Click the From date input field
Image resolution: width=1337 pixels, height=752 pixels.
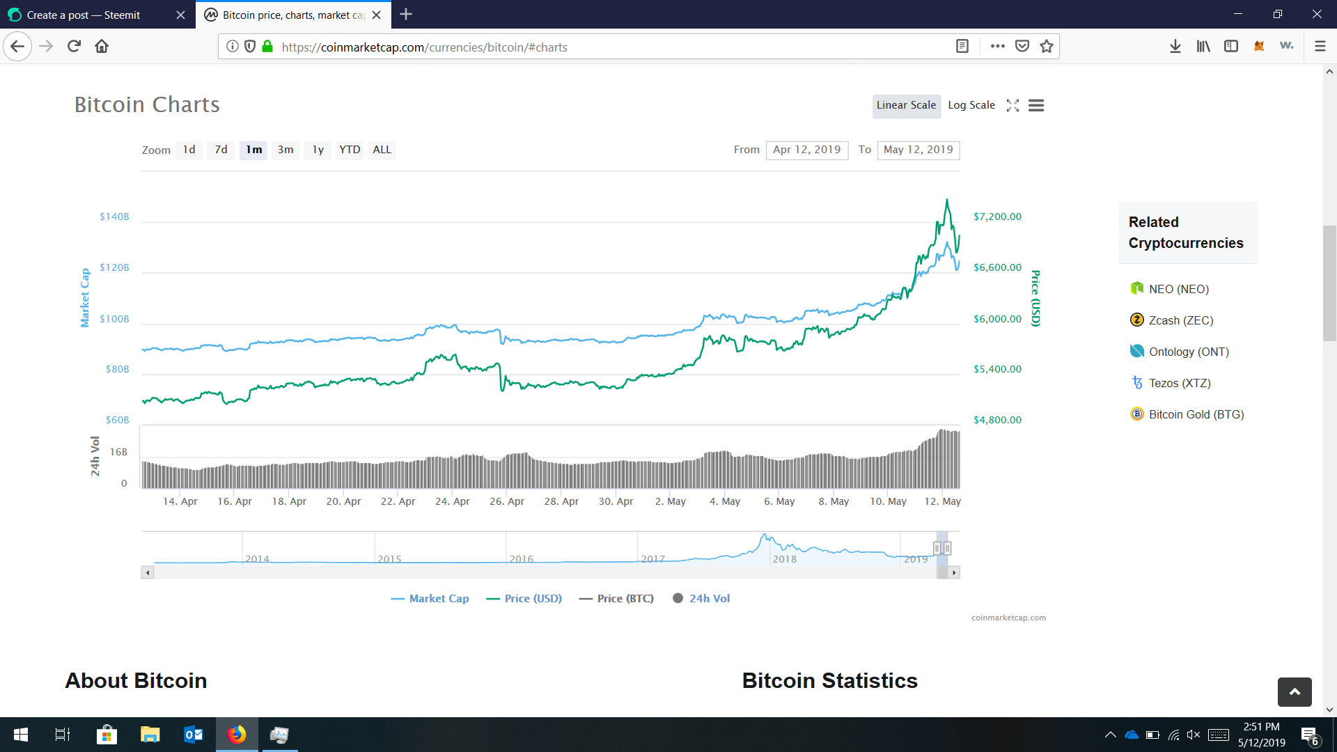[806, 150]
